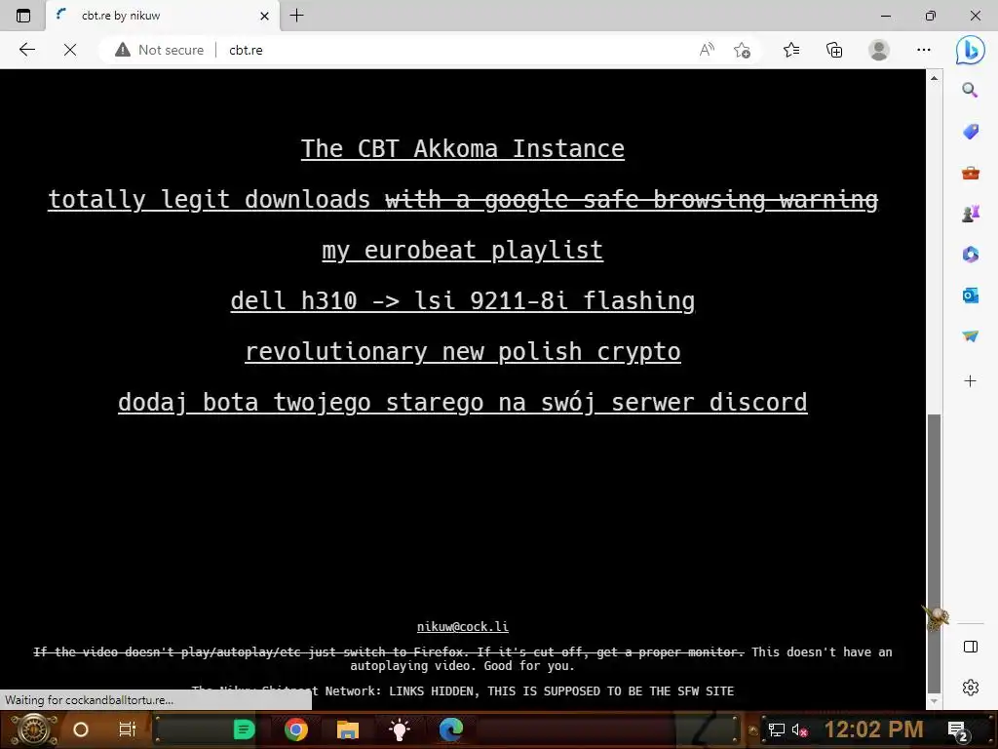998x749 pixels.
Task: Click the page vertical scrollbar thumb
Action: 934,553
